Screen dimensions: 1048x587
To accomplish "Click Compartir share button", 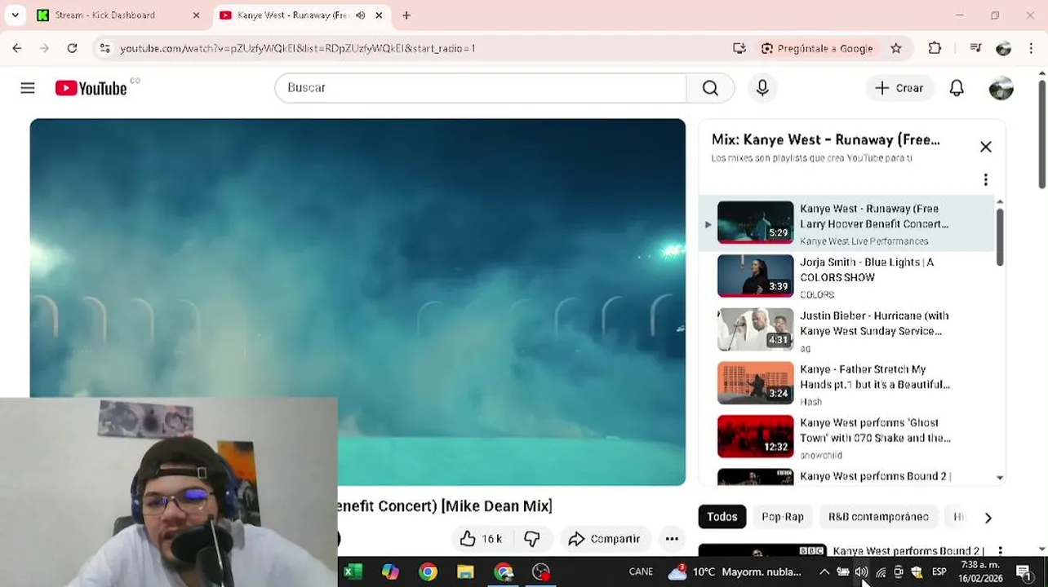I will (605, 539).
